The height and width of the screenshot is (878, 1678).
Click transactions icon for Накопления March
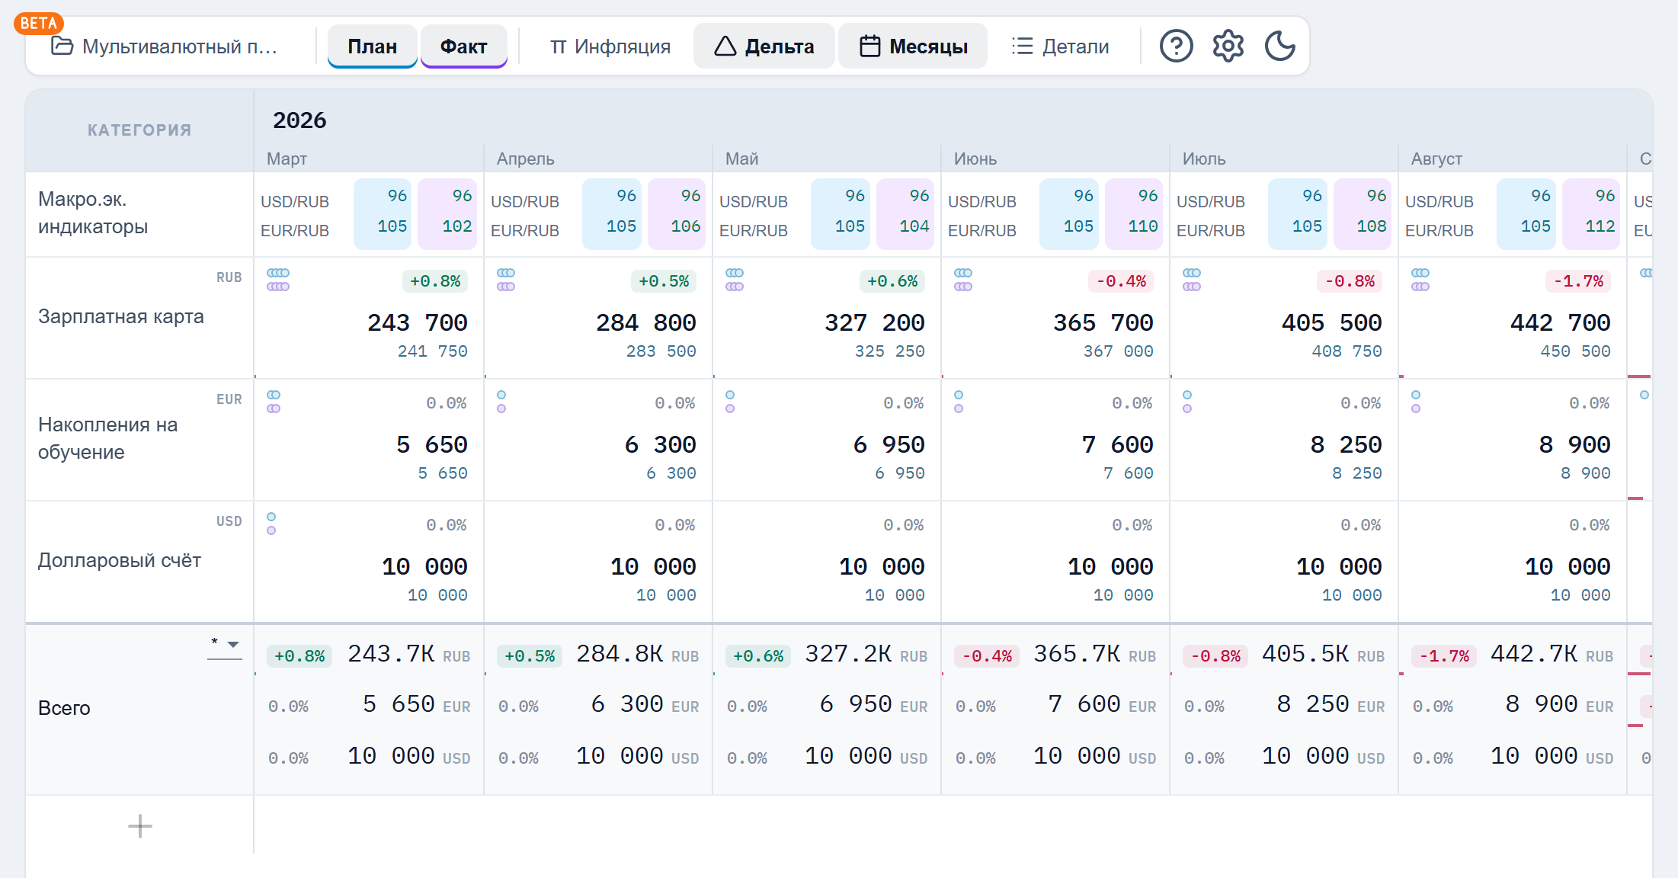click(274, 402)
